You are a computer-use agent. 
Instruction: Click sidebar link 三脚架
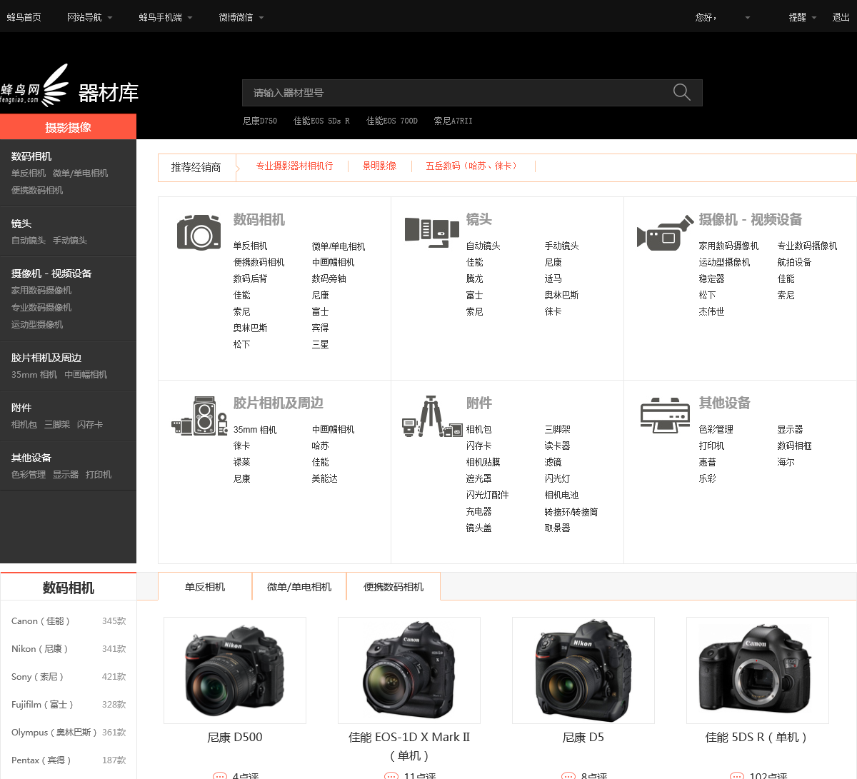(x=57, y=424)
